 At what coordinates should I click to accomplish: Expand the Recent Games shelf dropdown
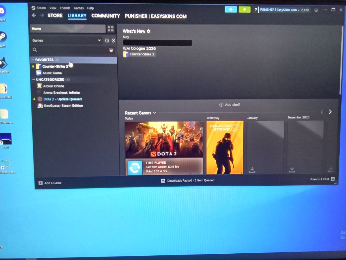tap(155, 113)
